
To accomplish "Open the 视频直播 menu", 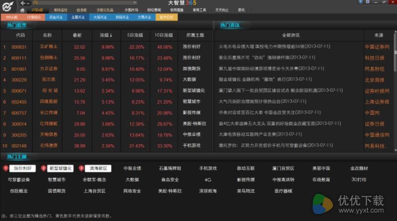I will tap(177, 10).
